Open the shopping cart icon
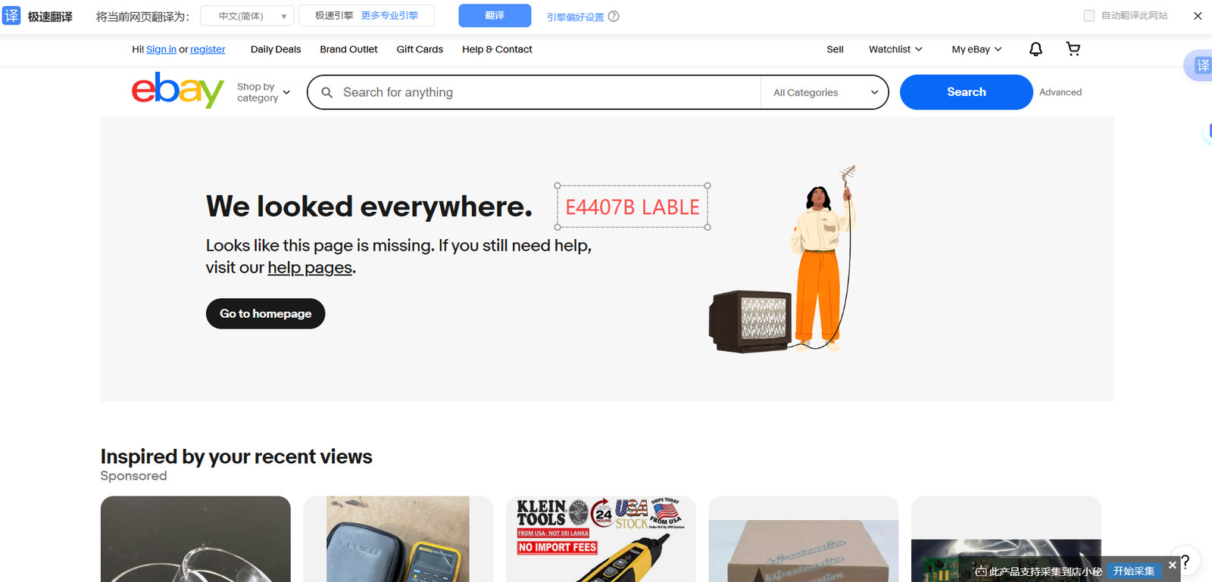 (1073, 49)
